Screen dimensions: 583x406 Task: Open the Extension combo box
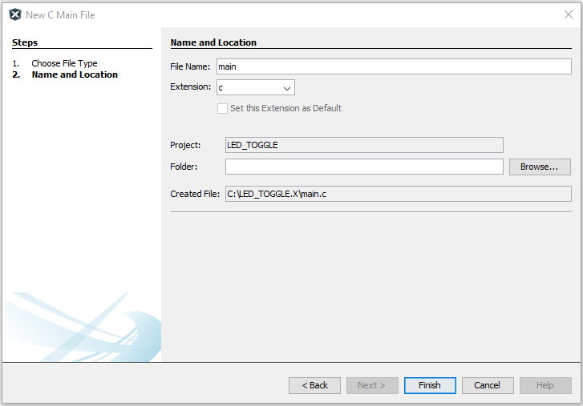coord(255,87)
